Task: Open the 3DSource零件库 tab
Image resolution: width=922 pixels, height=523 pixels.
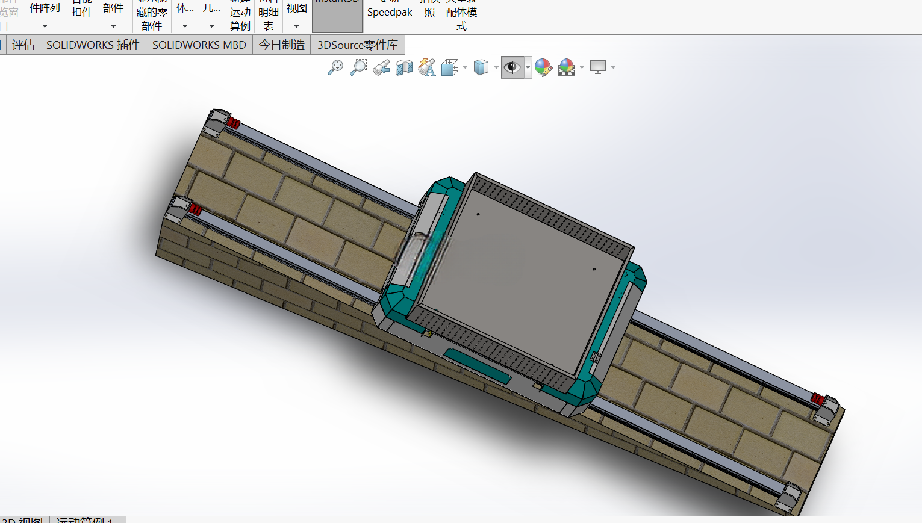Action: [358, 45]
